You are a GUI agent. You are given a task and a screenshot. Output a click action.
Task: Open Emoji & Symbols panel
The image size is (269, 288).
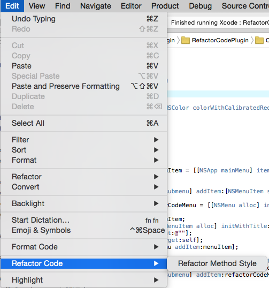tap(83, 230)
